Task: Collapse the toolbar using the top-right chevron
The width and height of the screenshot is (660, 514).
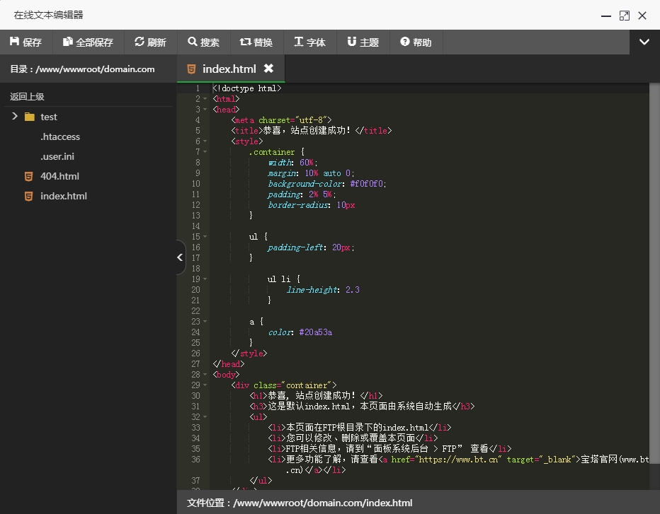Action: (644, 42)
